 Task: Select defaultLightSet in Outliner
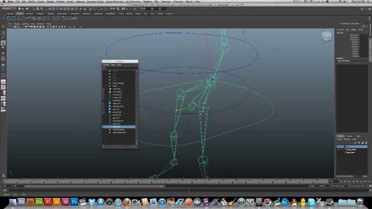tap(119, 129)
